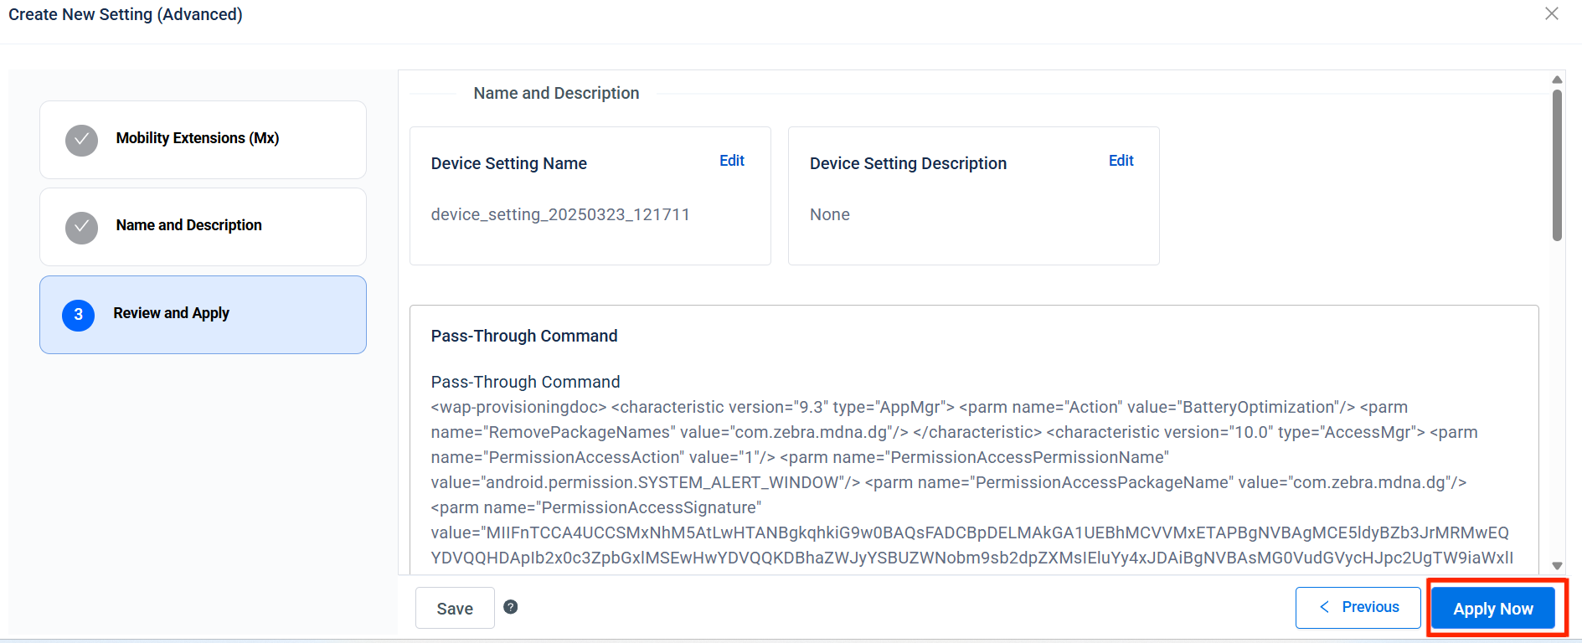Screen dimensions: 1582x643
Task: Click the scrollbar up arrow
Action: pyautogui.click(x=1557, y=80)
